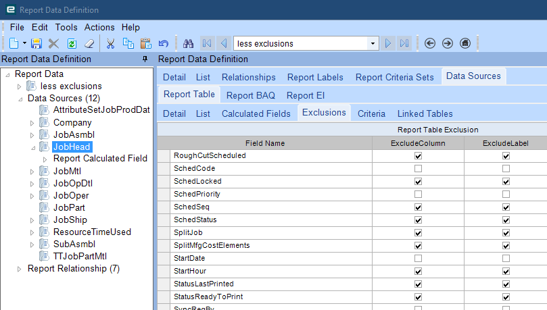Click the Back circle arrow icon
The height and width of the screenshot is (310, 547).
(430, 43)
